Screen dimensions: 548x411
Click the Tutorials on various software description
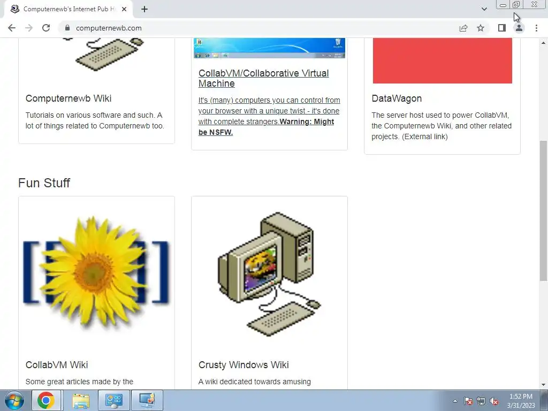(x=95, y=120)
